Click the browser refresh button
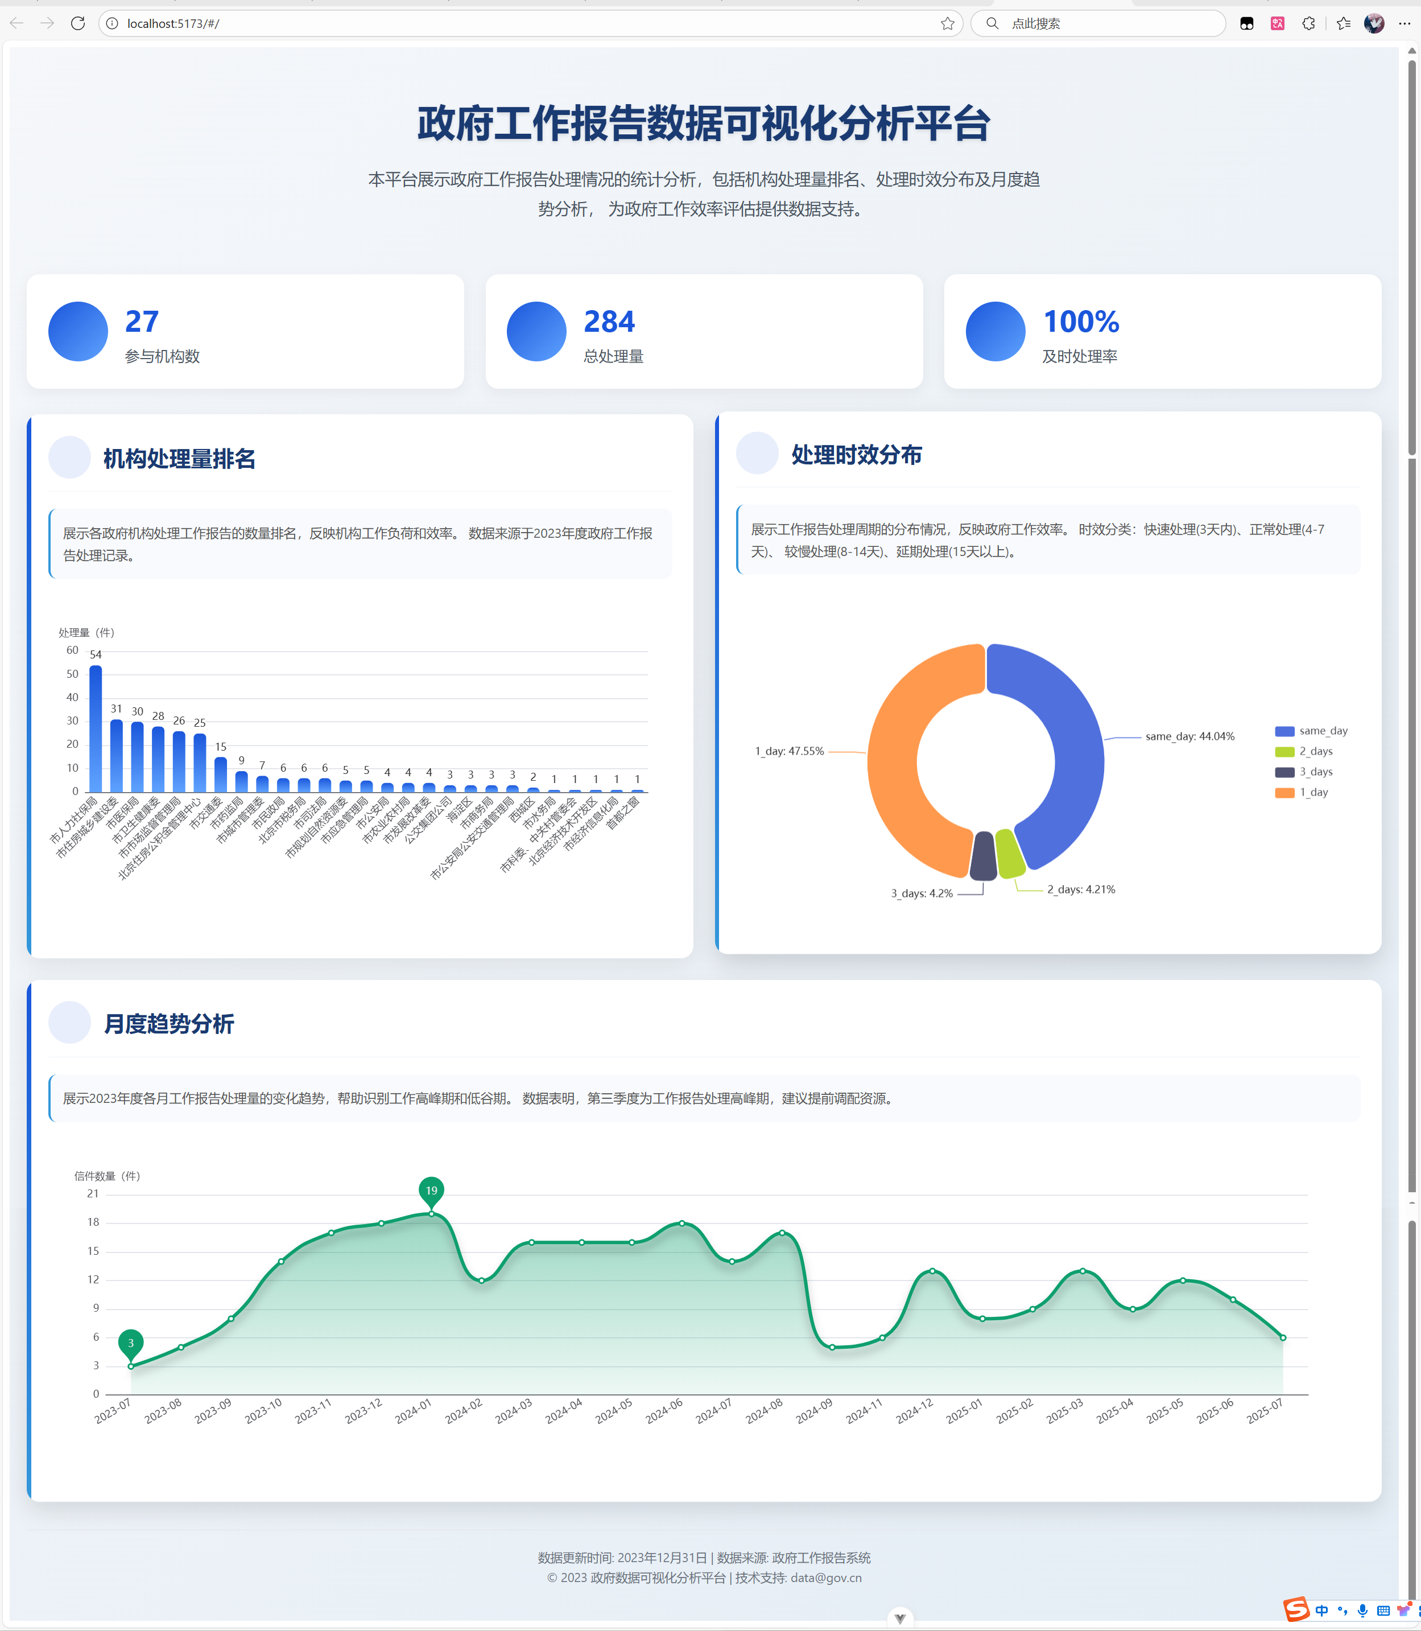Screen dimensions: 1421x1631 [78, 23]
